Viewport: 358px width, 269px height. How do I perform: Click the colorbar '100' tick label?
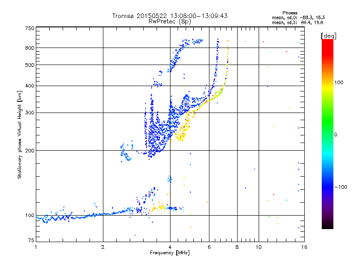[x=339, y=82]
